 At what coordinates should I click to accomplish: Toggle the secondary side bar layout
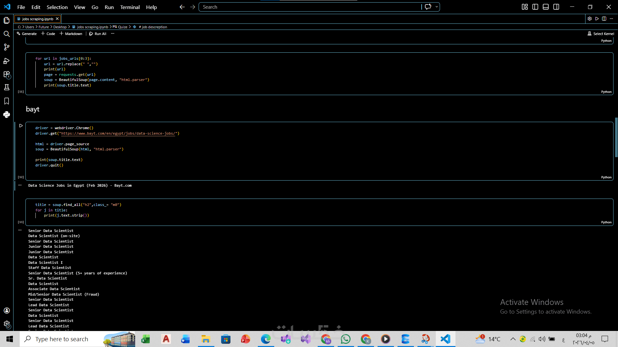[x=556, y=7]
